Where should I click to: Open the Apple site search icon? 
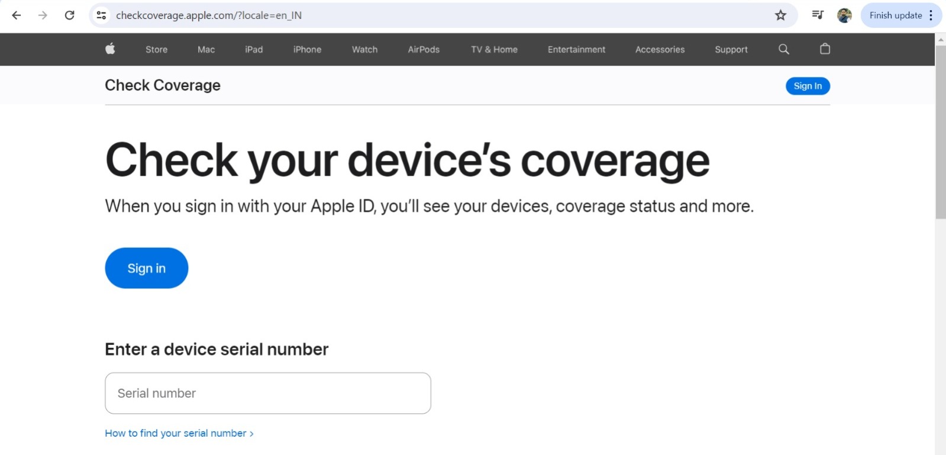[783, 49]
